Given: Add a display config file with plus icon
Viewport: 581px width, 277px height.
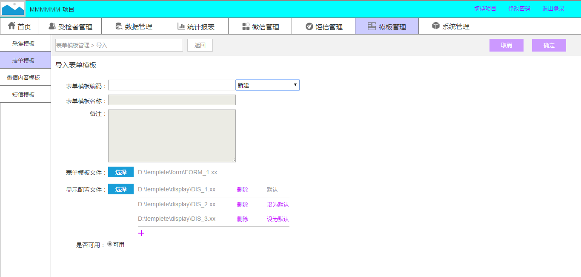Looking at the screenshot, I should tap(142, 233).
